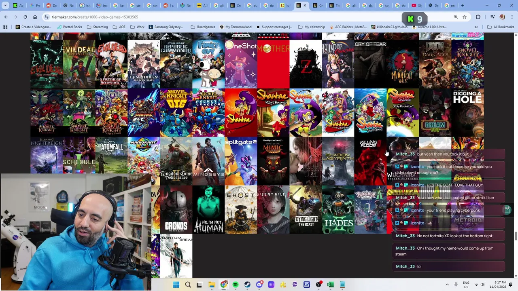
Task: Click the page's vertical scrollbar thumb
Action: 516,236
